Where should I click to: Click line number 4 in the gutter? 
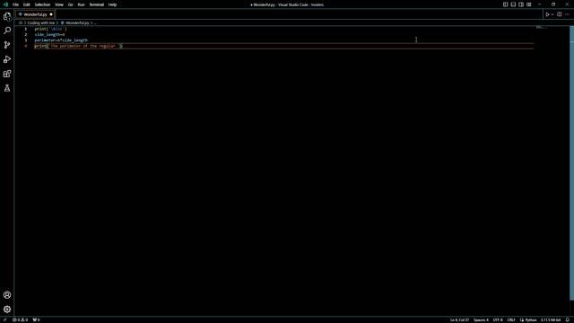coord(26,46)
